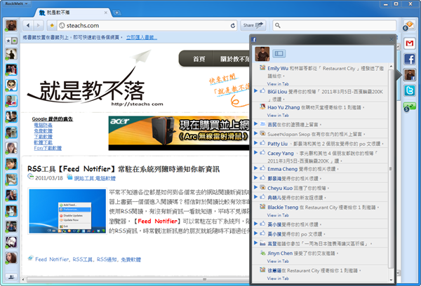Click the browser back arrow button
Screen dimensions: 421x286
point(28,25)
